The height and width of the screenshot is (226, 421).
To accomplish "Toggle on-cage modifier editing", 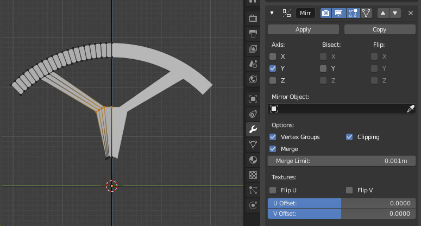I will point(366,13).
